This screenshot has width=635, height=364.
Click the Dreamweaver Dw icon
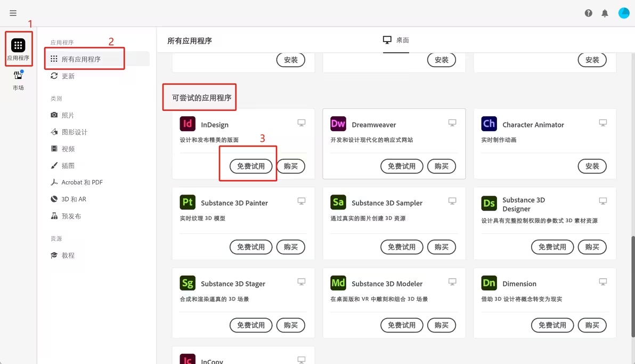point(338,124)
